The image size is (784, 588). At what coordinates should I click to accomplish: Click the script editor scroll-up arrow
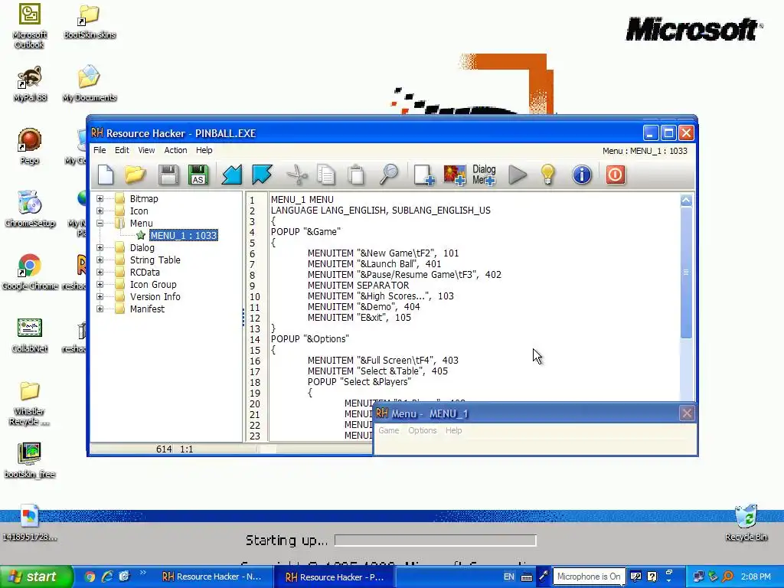686,201
